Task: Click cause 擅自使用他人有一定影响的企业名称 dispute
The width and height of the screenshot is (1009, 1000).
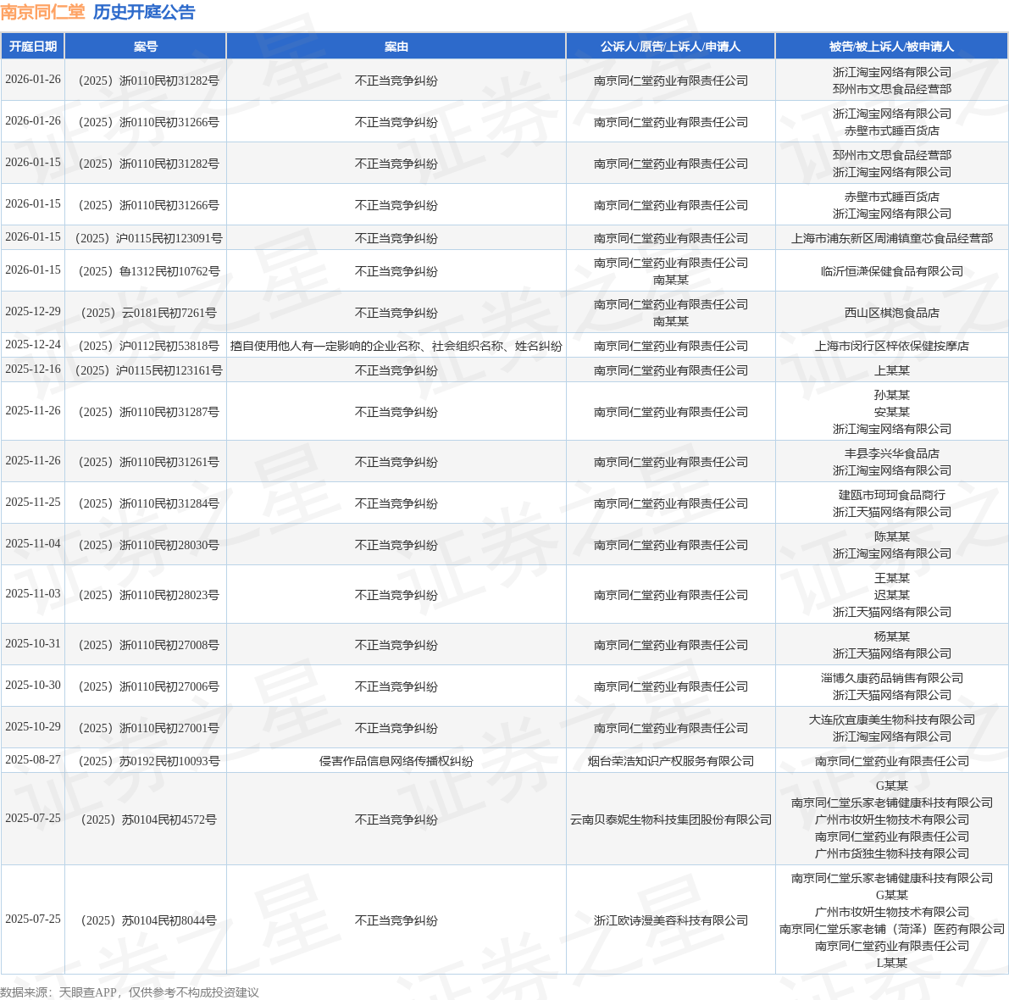Action: 396,346
